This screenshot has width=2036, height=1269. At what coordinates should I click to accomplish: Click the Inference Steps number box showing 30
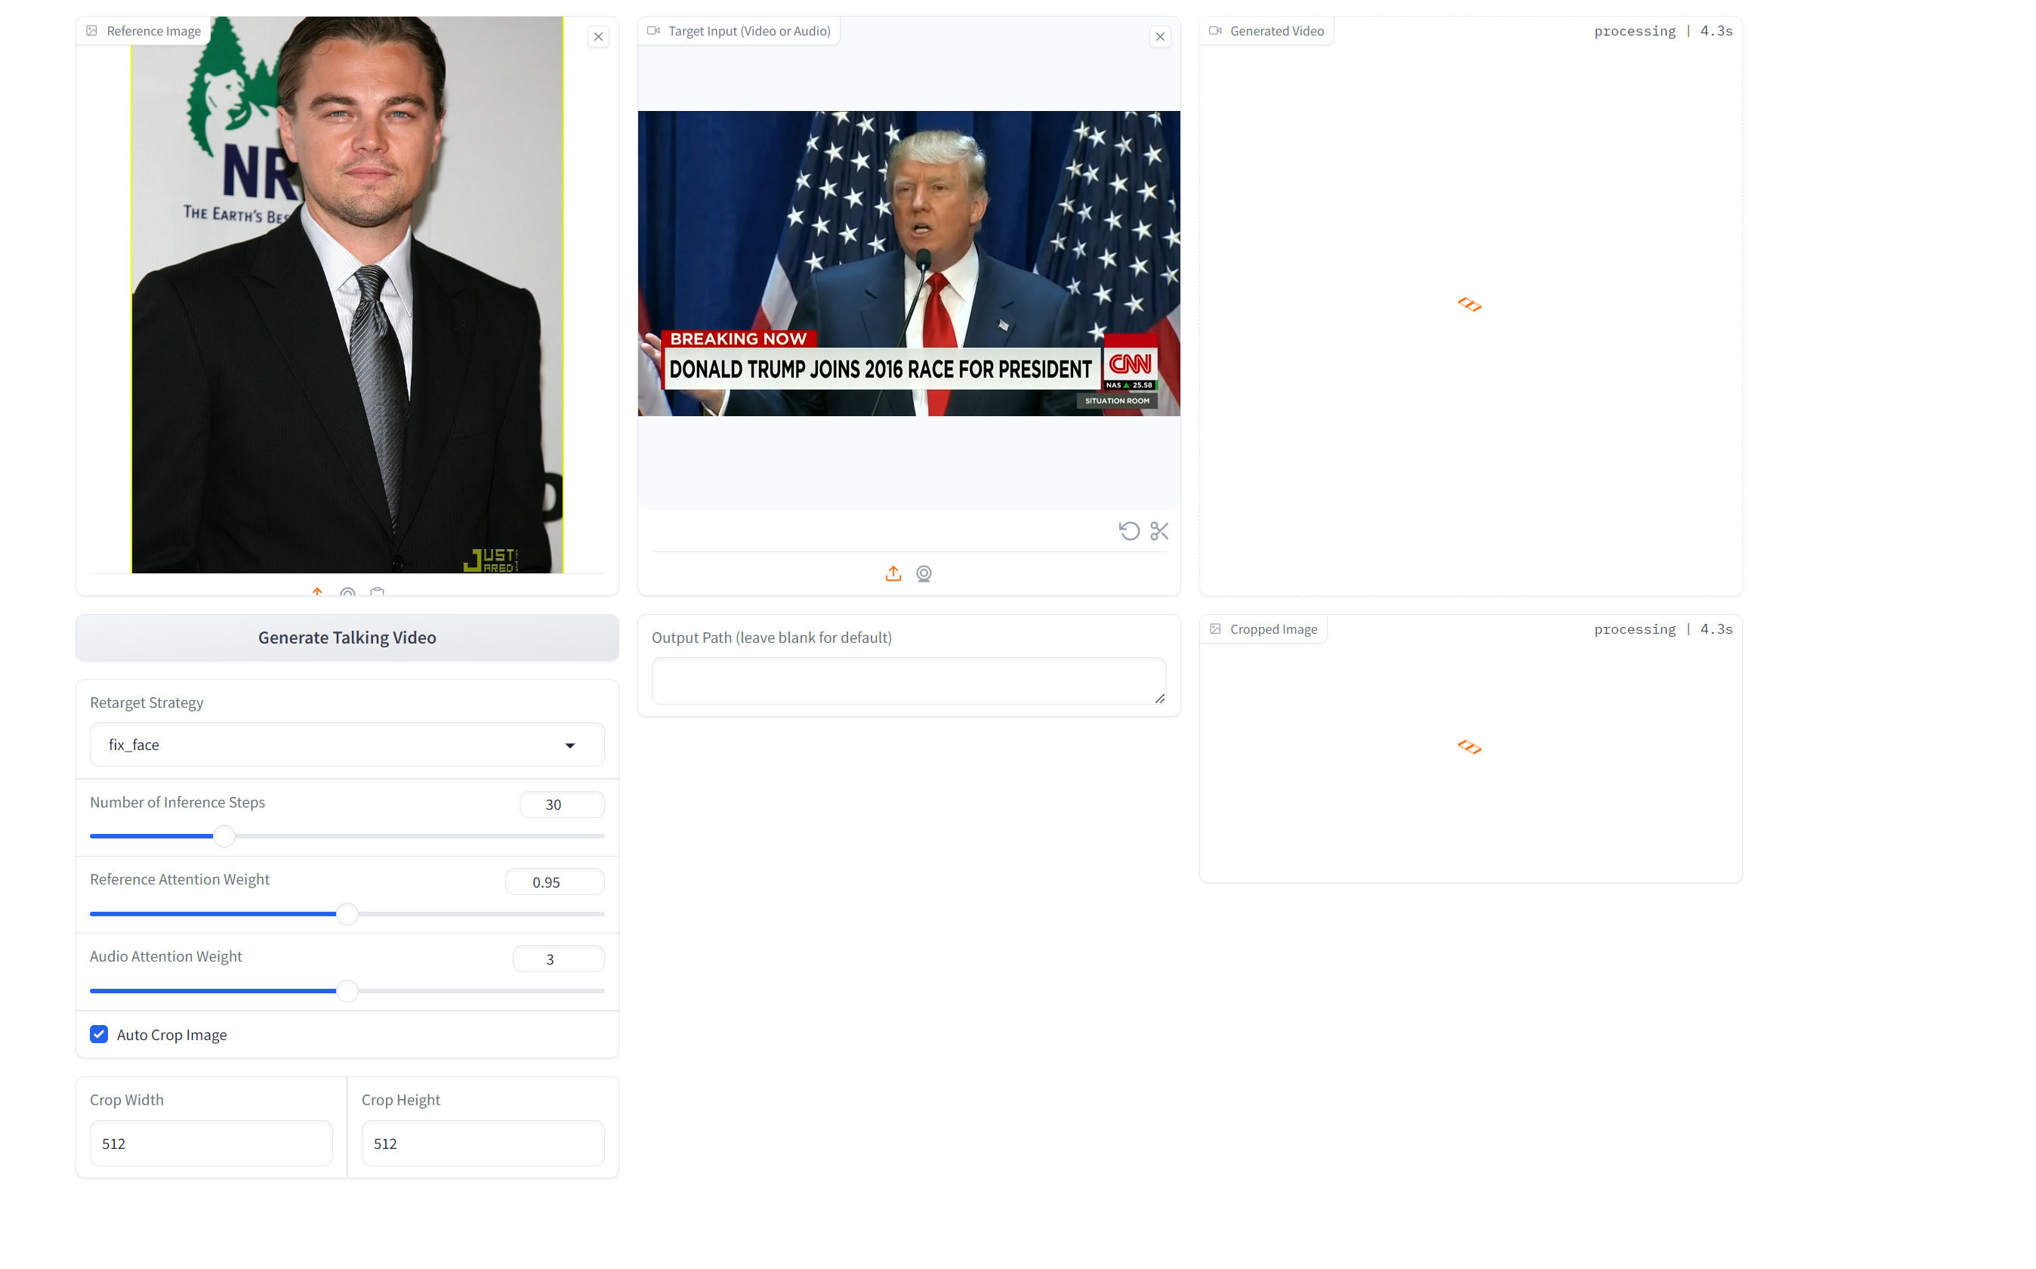click(561, 804)
